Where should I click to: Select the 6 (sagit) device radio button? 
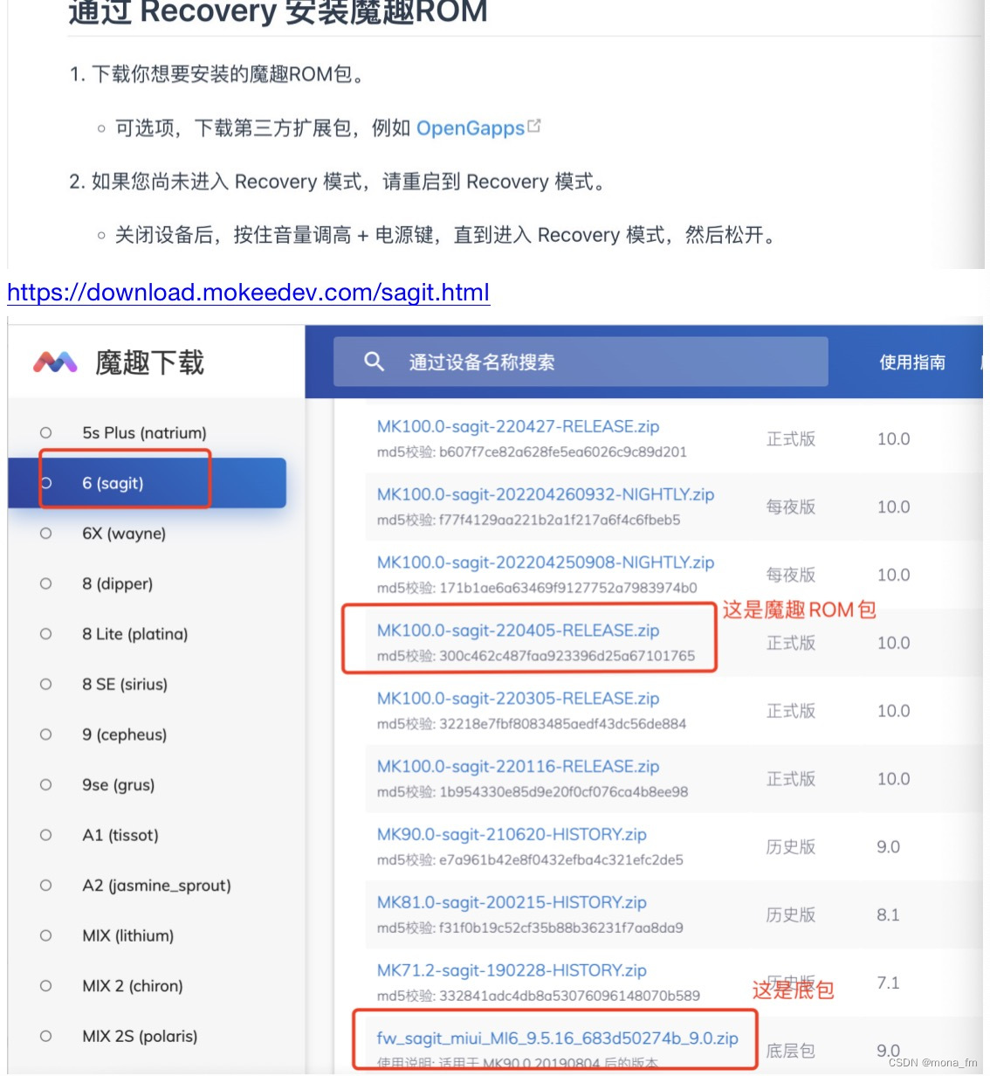48,482
